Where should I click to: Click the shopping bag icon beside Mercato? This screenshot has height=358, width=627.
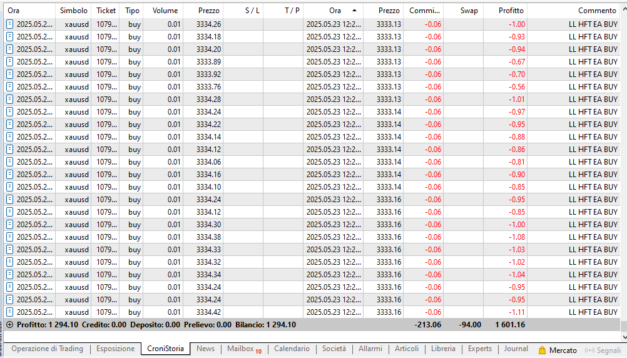point(542,350)
